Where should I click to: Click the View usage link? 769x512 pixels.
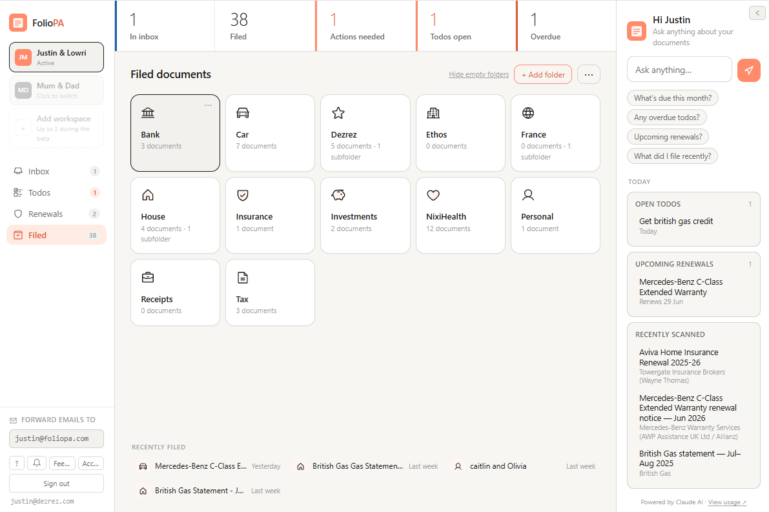coord(727,502)
